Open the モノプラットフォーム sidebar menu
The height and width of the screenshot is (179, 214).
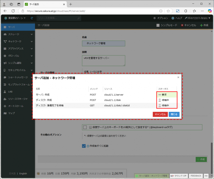18,85
